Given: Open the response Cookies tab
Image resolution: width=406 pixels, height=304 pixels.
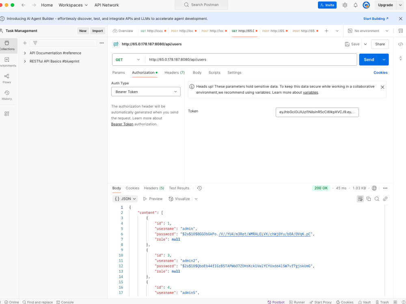Looking at the screenshot, I should pos(132,188).
